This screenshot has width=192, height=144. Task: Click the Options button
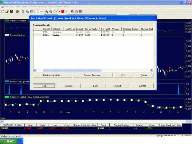pos(69,86)
